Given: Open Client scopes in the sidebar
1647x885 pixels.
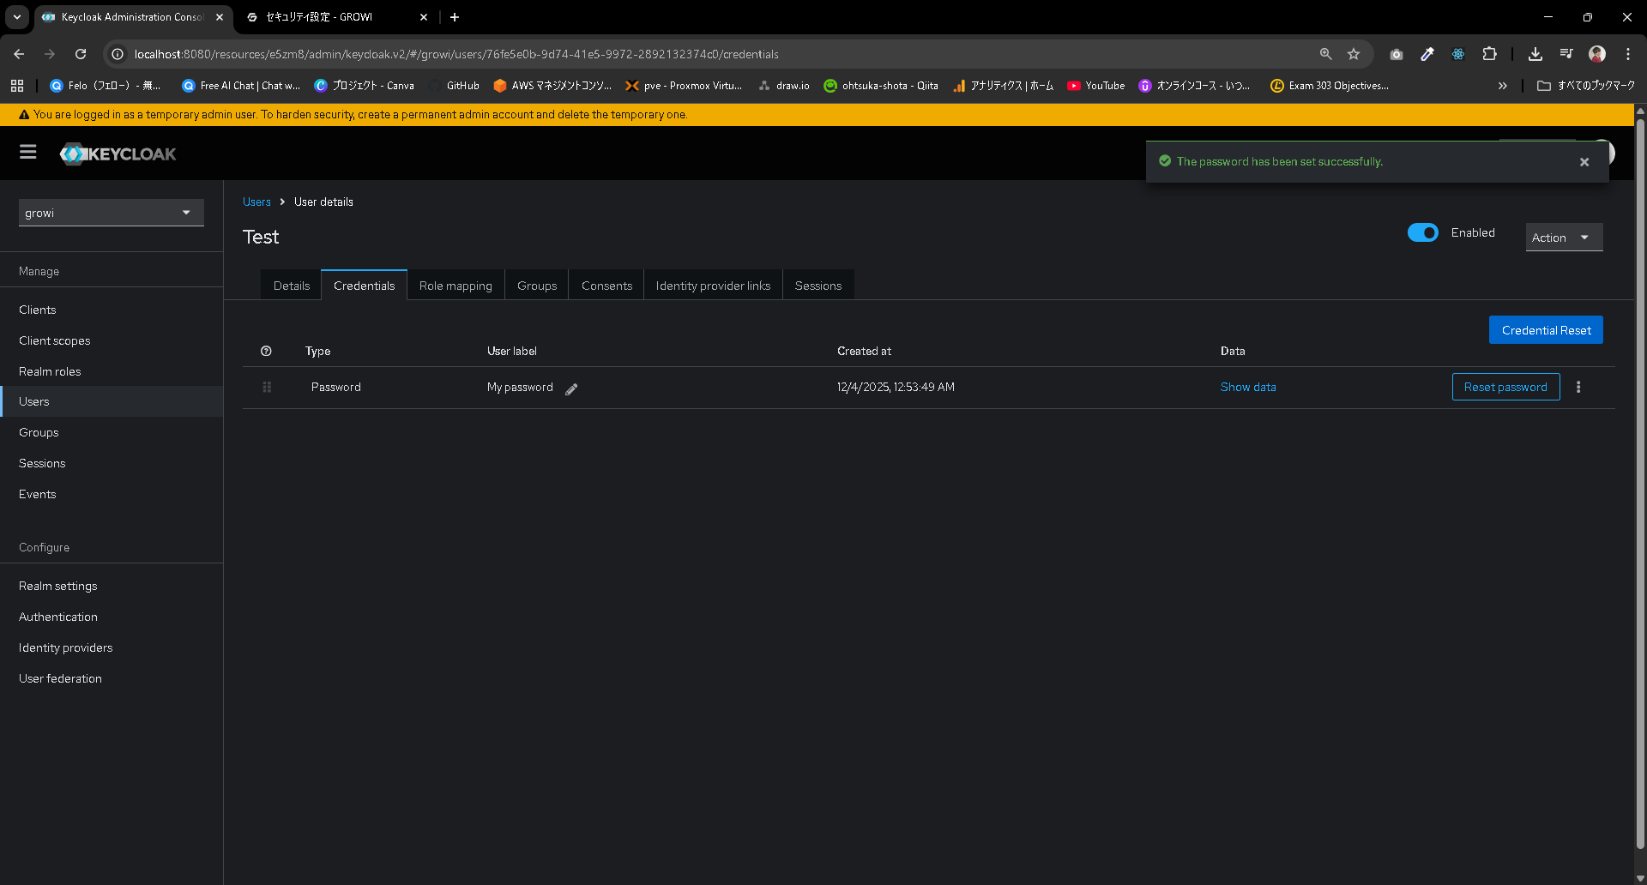Looking at the screenshot, I should (112, 340).
